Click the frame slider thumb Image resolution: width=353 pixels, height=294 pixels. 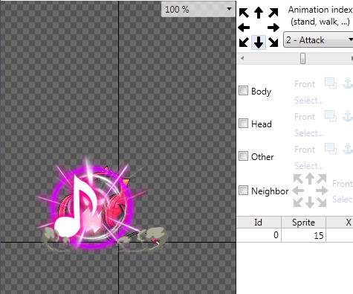tap(302, 59)
